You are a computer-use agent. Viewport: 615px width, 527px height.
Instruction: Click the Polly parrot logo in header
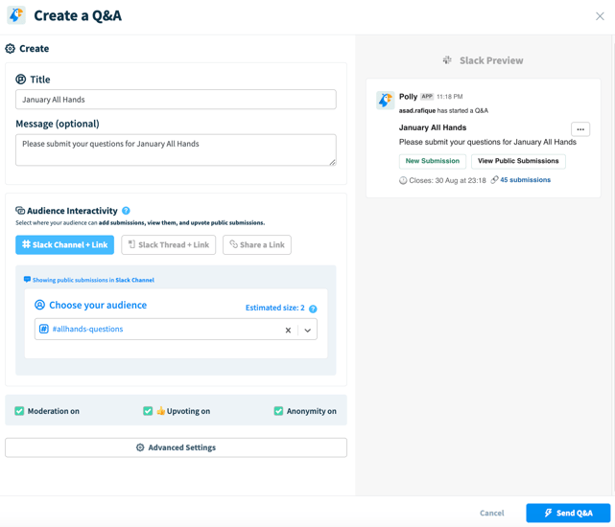pyautogui.click(x=16, y=15)
